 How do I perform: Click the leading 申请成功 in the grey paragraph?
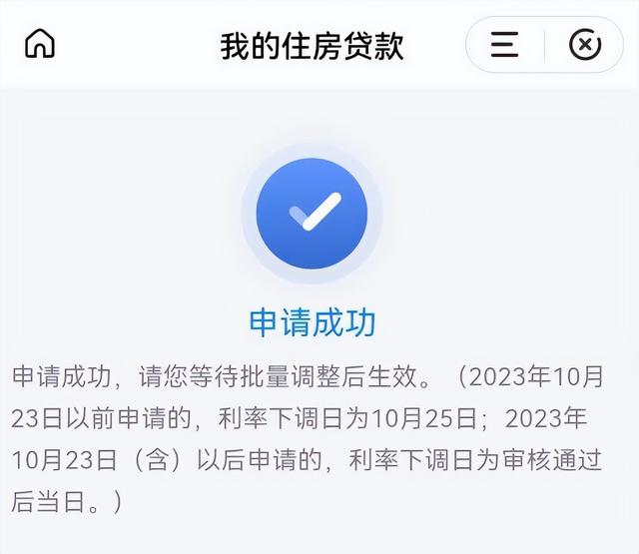pos(61,376)
